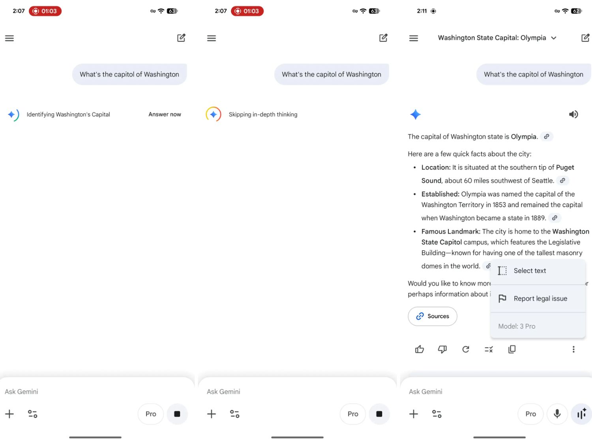Image resolution: width=592 pixels, height=446 pixels.
Task: Tap the thumbs up icon under the response
Action: click(x=420, y=349)
